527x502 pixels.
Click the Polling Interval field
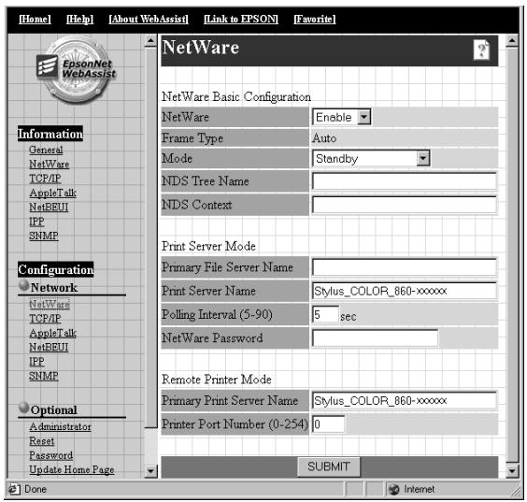tap(325, 315)
